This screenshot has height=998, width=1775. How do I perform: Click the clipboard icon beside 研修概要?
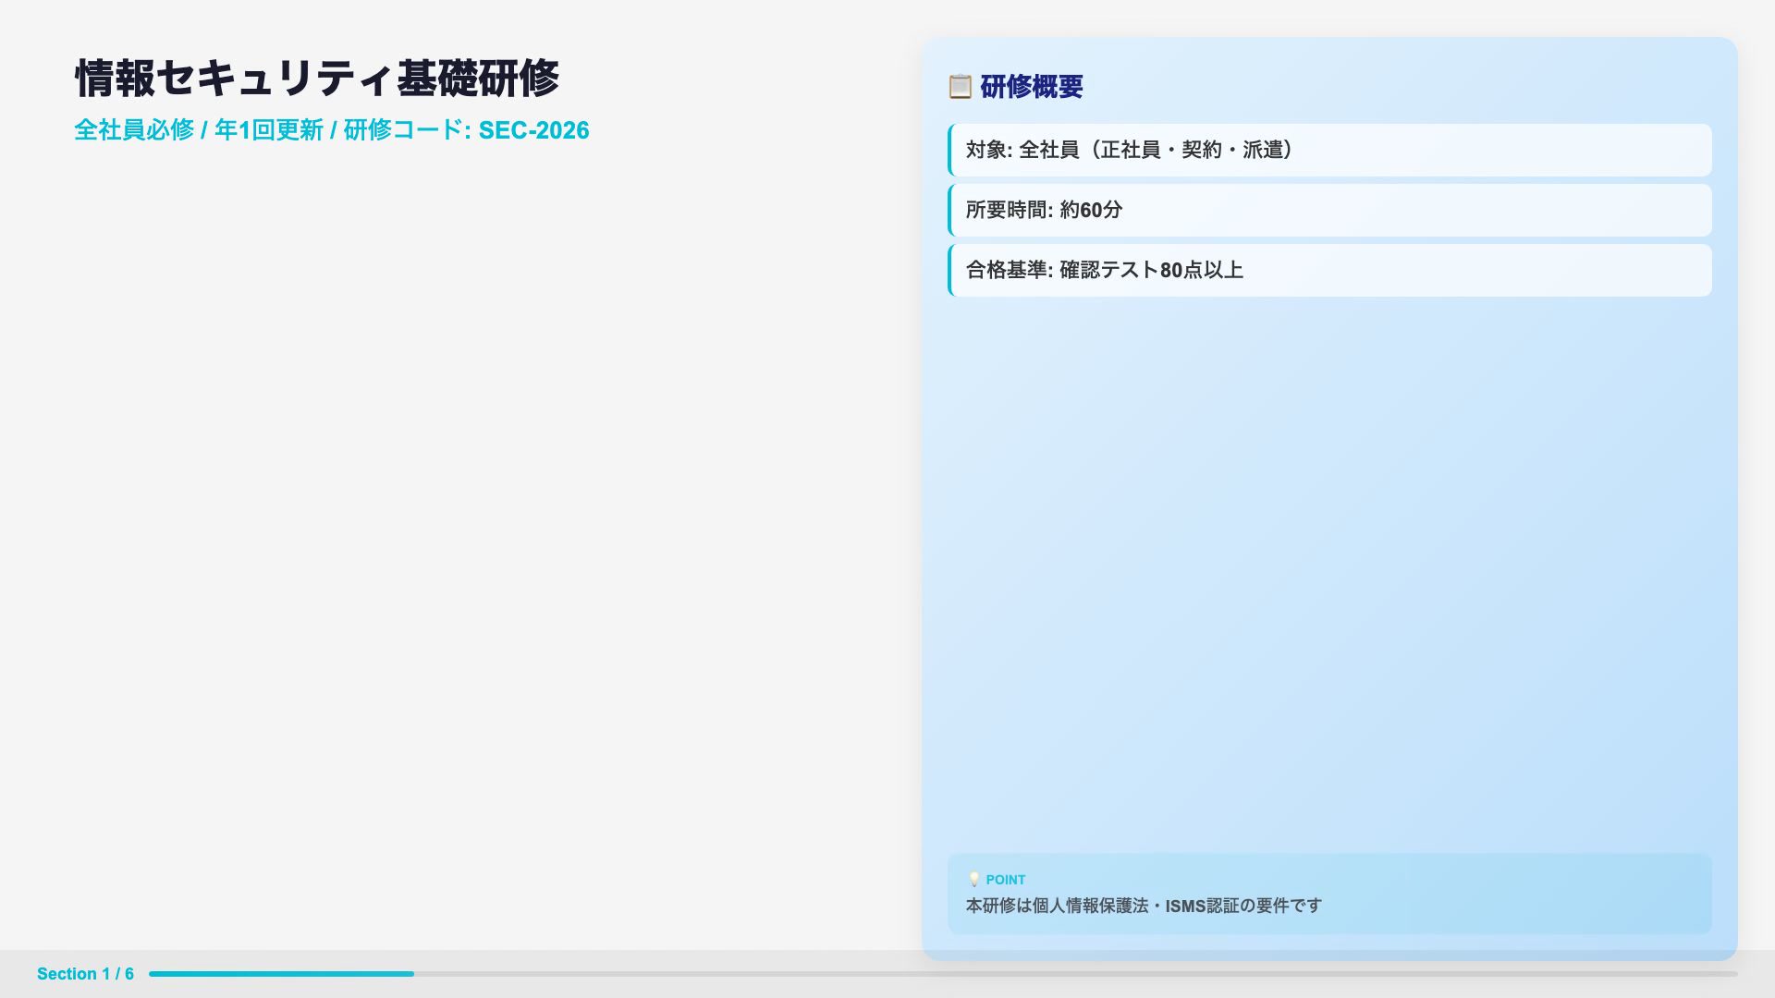960,87
